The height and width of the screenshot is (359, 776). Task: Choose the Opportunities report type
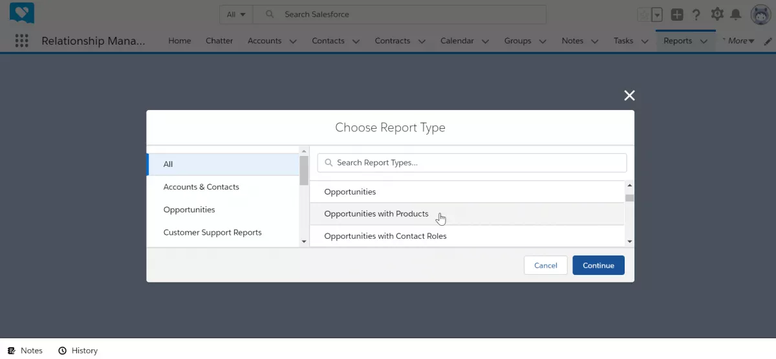point(467,192)
